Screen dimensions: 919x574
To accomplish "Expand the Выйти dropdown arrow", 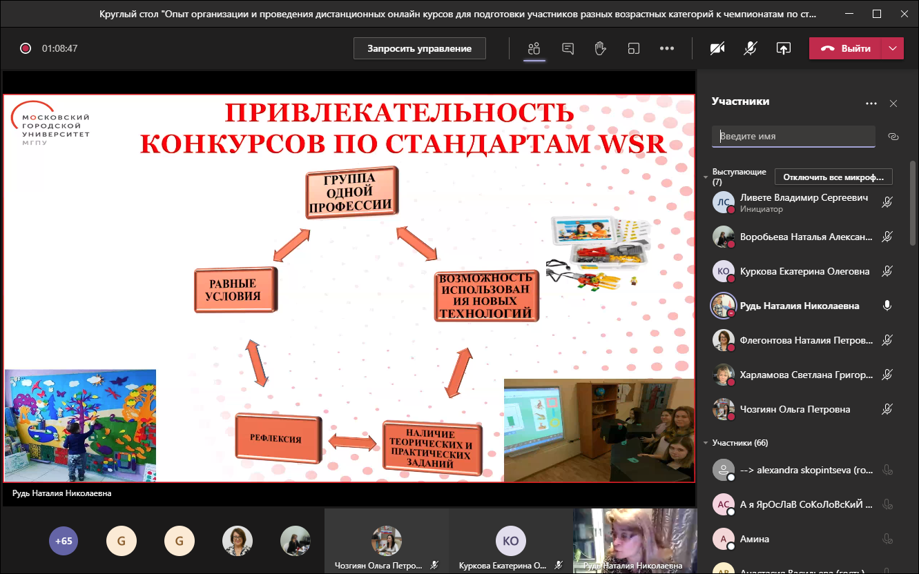I will pos(893,48).
